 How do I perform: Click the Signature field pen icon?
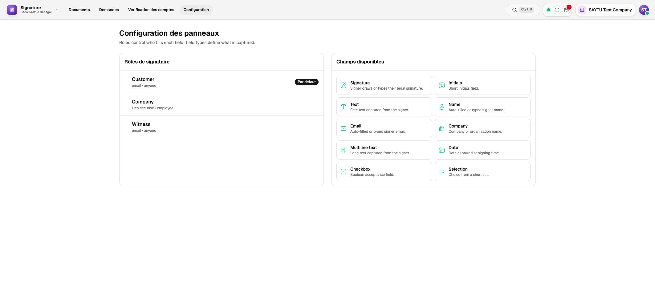(344, 85)
